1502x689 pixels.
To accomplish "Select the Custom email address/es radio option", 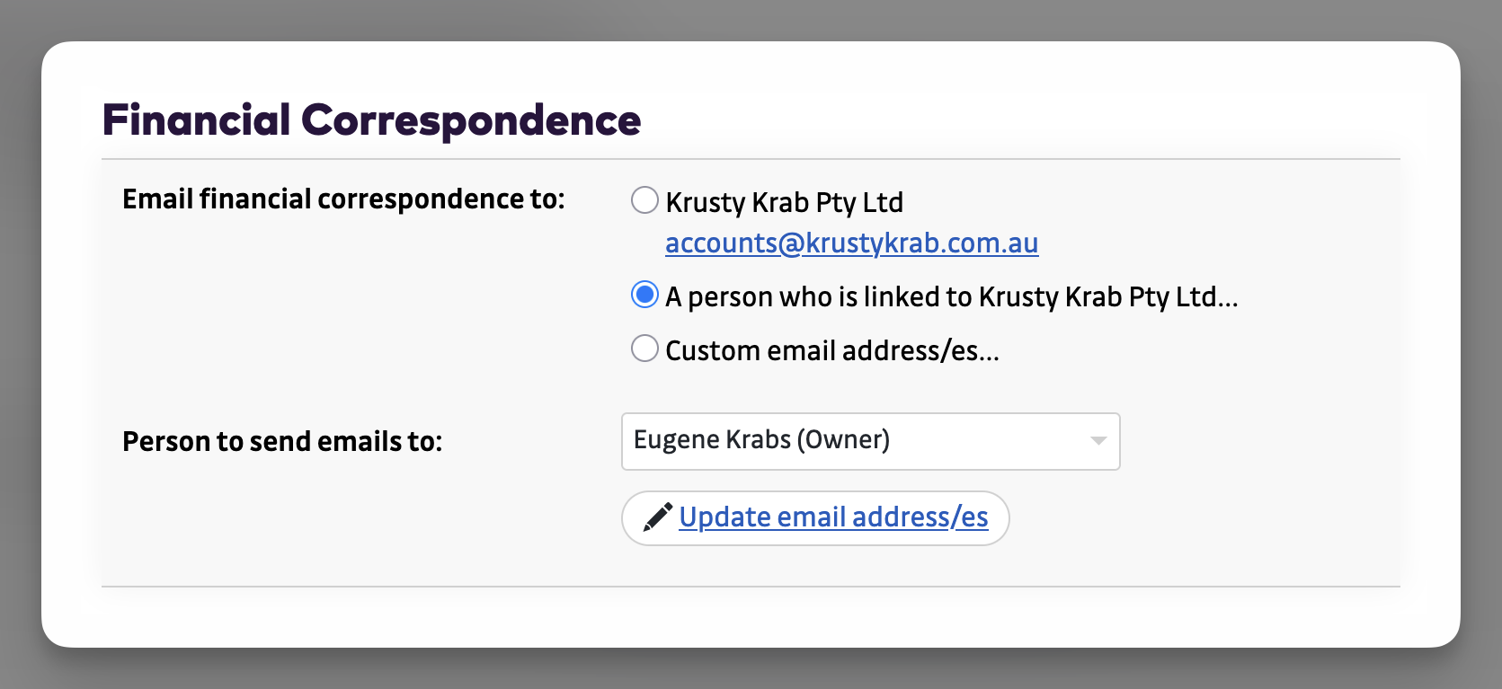I will point(644,349).
